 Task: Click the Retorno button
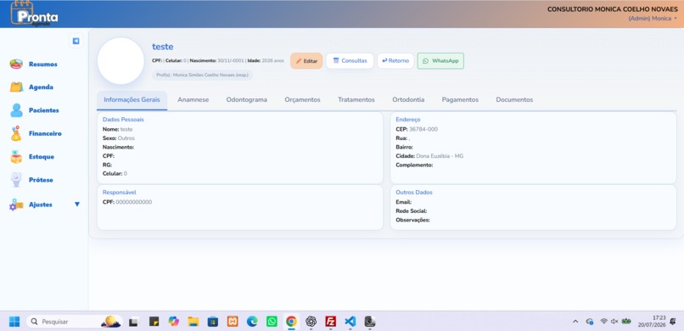tap(395, 60)
